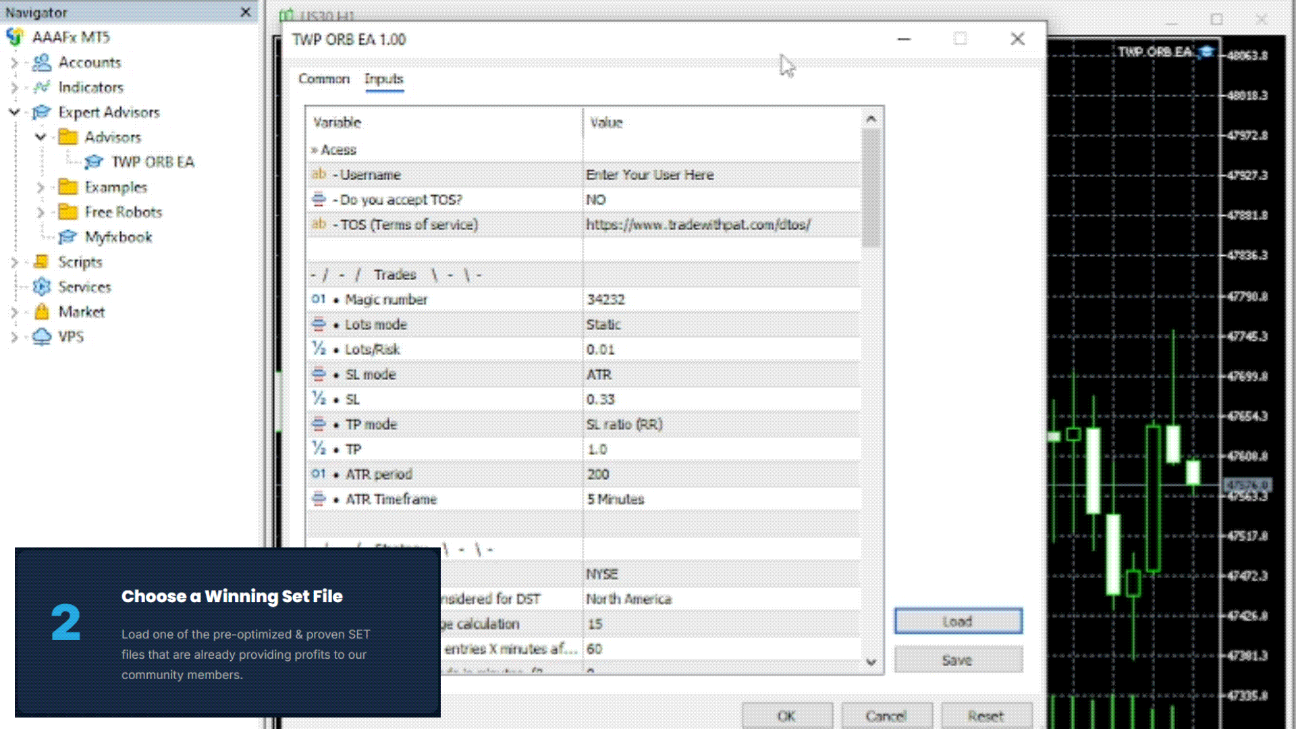The image size is (1296, 729).
Task: Click the VPS cloud icon
Action: click(42, 337)
